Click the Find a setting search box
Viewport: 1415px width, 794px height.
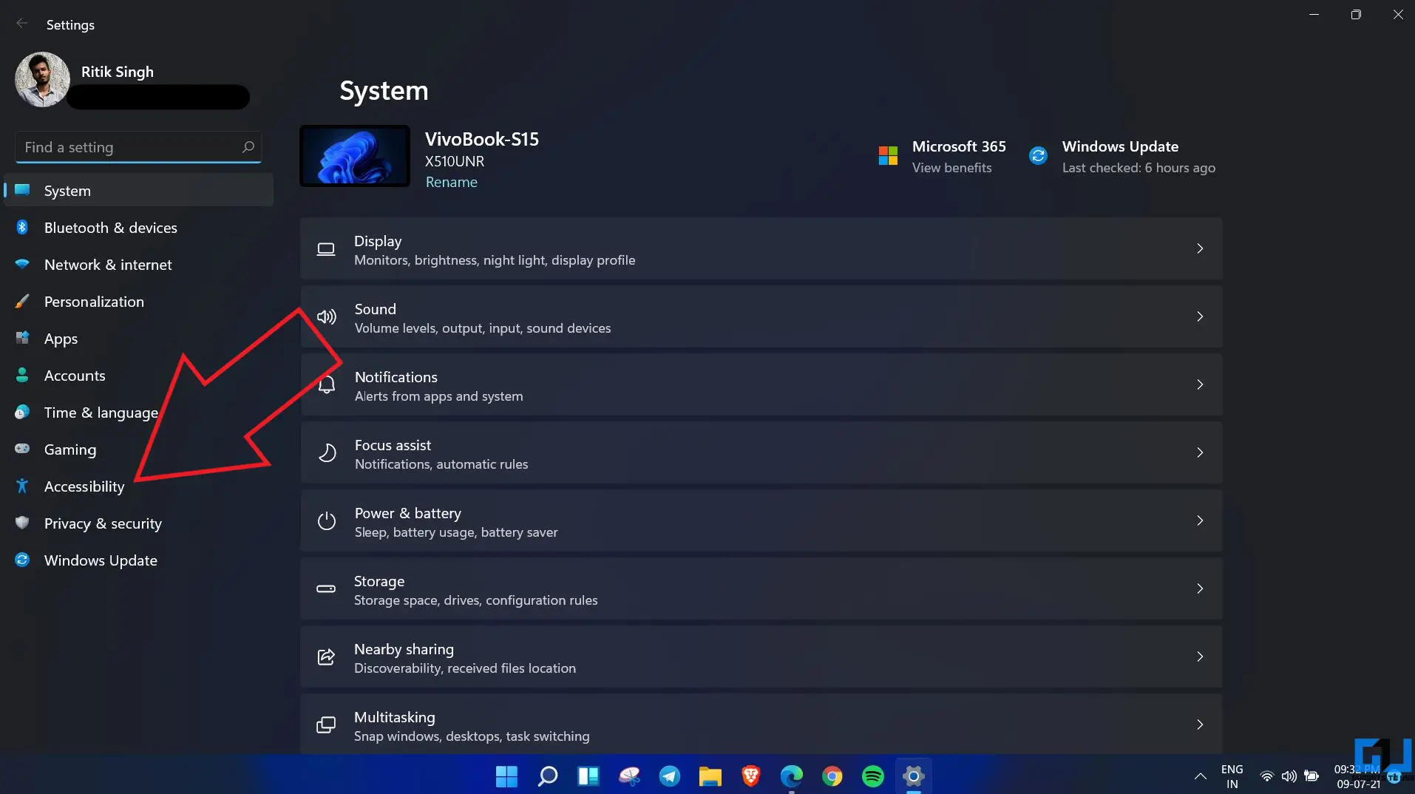pyautogui.click(x=138, y=147)
